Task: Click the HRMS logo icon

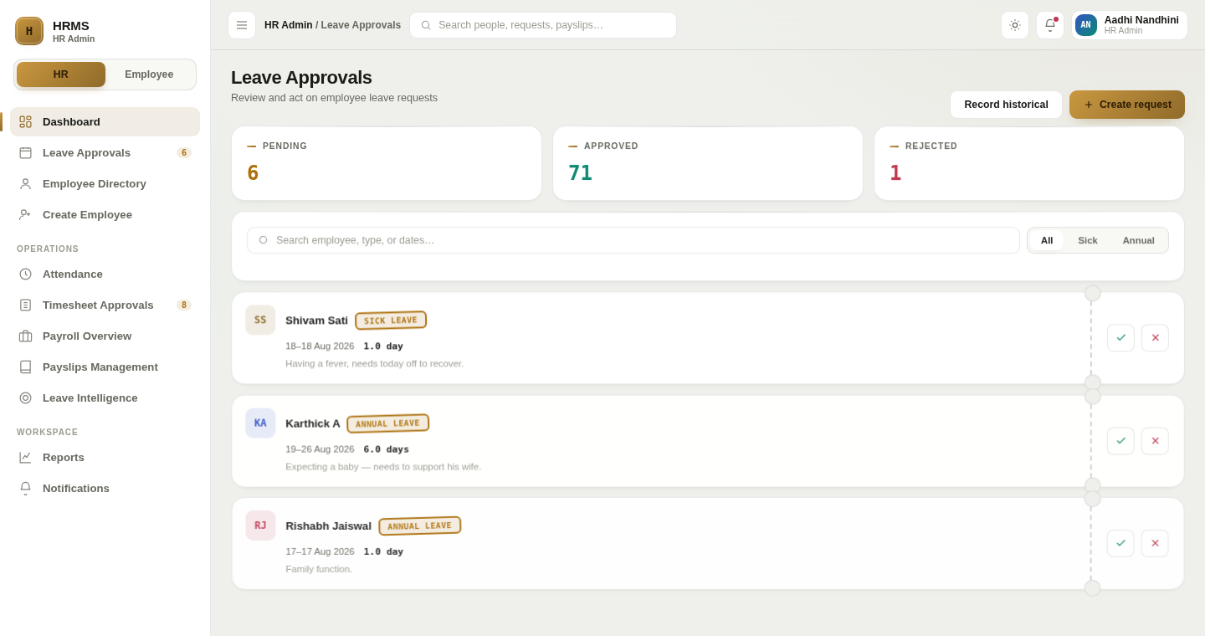Action: tap(29, 31)
